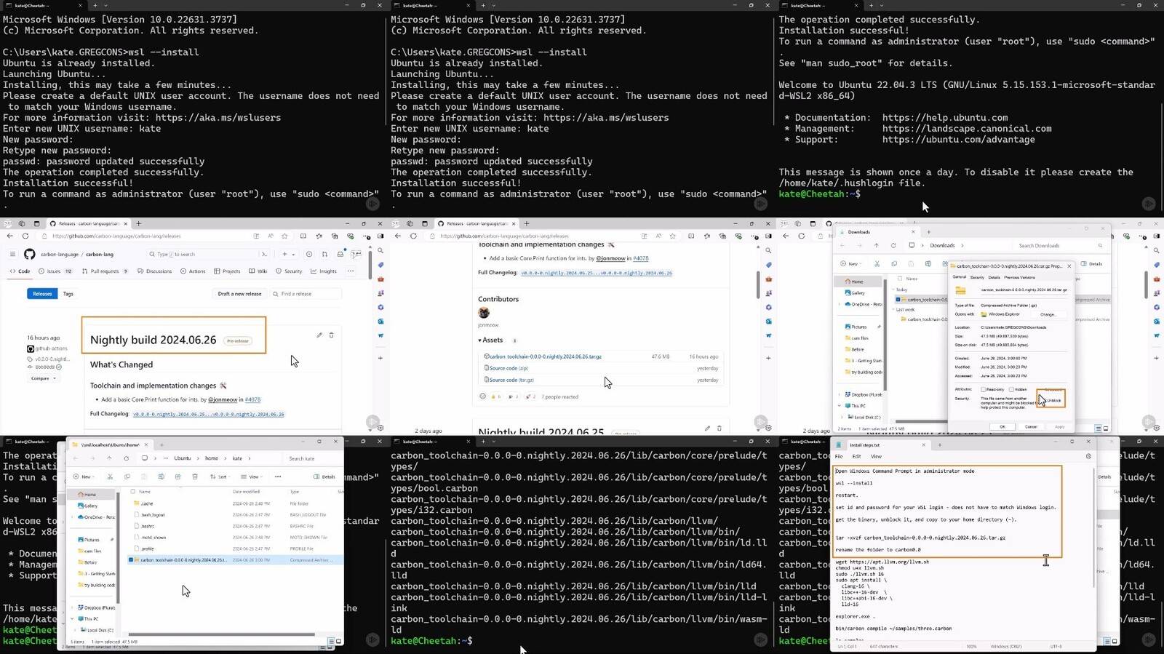Download carbon_toolchain nightly tar.gz asset link
The height and width of the screenshot is (654, 1164).
(x=546, y=356)
